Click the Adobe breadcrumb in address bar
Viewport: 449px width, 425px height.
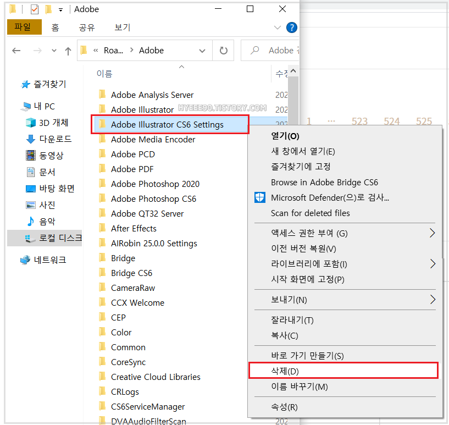tap(151, 51)
